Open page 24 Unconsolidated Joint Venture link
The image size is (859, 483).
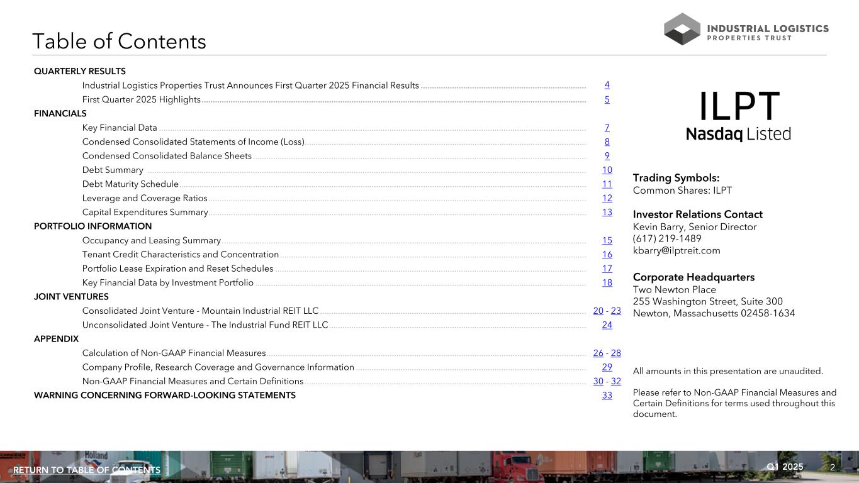tap(607, 325)
